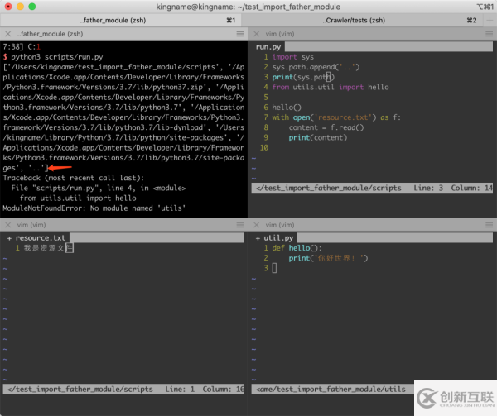Click 'Traceback (most recent call last):' text
This screenshot has width=497, height=416.
[x=73, y=178]
